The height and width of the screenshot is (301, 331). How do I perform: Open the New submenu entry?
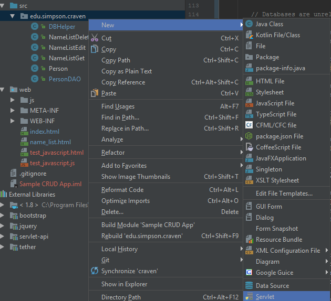click(165, 25)
